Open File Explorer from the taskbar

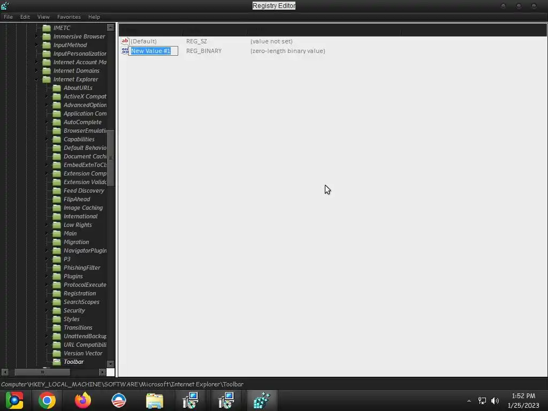(x=155, y=400)
